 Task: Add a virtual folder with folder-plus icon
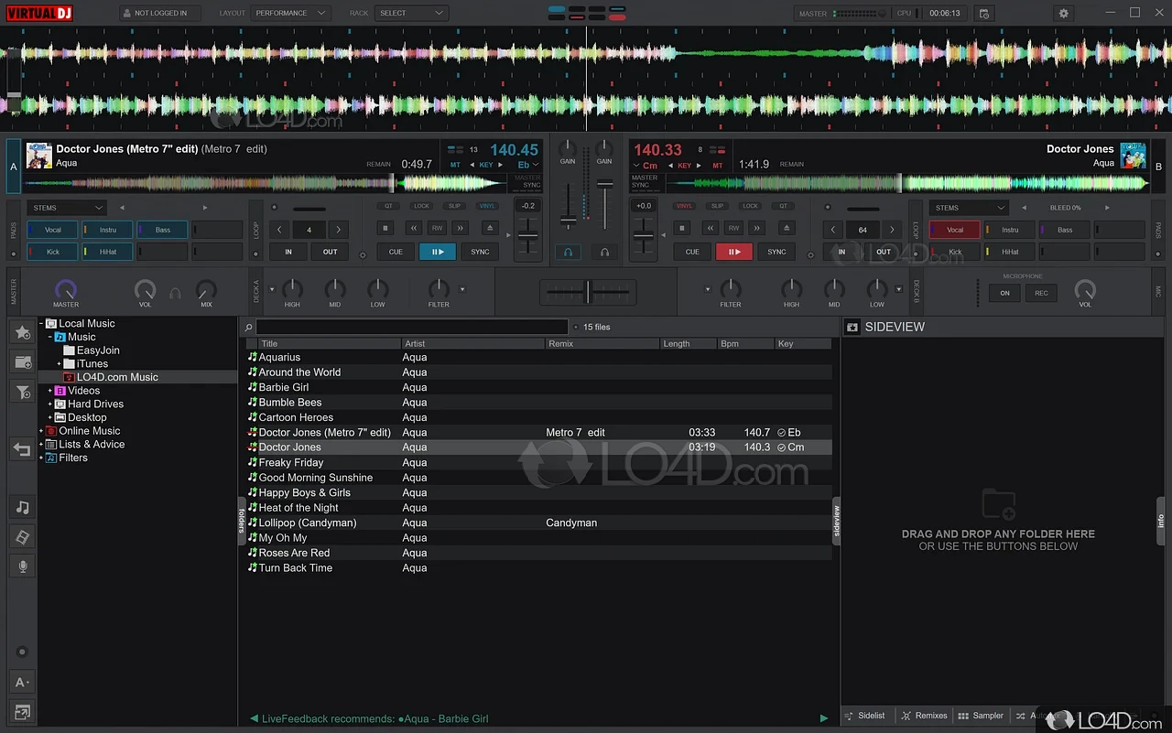tap(23, 362)
